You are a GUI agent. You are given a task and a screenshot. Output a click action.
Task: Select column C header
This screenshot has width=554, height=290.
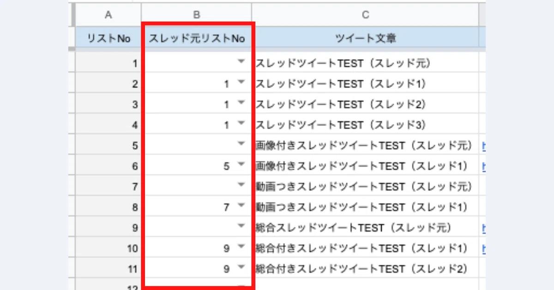coord(365,15)
